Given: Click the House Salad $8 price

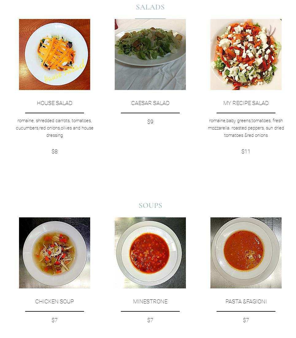Looking at the screenshot, I should click(54, 152).
